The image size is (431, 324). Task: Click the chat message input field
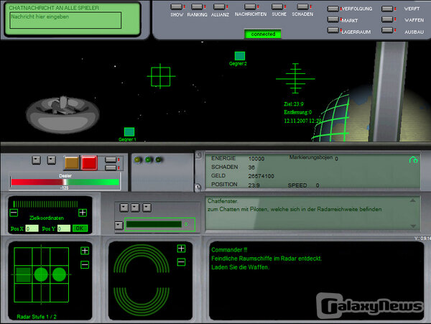coord(65,20)
